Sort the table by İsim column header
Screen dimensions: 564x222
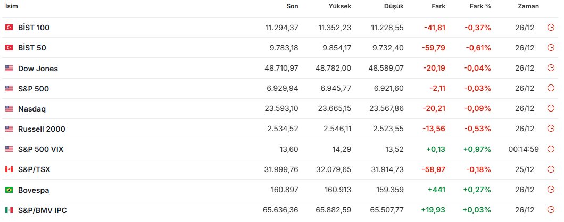[x=12, y=6]
